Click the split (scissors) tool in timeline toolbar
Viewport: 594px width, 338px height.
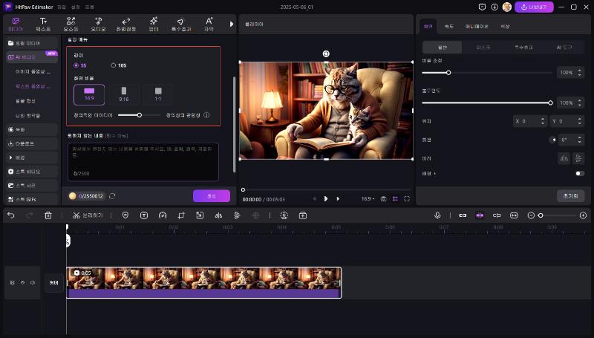[x=76, y=215]
